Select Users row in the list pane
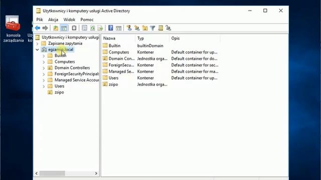The width and height of the screenshot is (321, 180). (160, 78)
